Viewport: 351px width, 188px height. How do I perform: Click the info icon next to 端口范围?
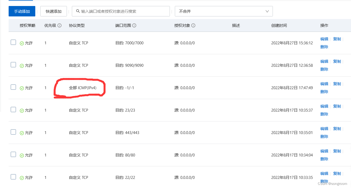coord(134,26)
